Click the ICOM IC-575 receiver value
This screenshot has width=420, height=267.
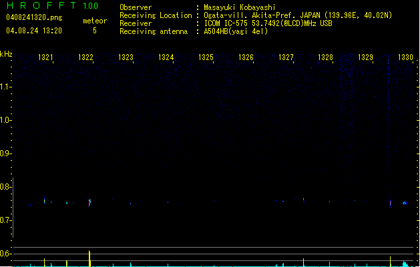point(268,23)
